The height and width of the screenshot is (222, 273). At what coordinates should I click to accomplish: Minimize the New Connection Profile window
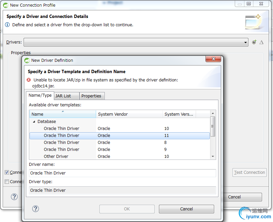(240, 4)
